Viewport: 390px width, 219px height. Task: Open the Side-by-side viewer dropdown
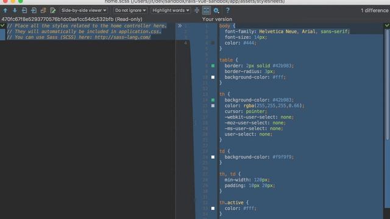tap(84, 10)
